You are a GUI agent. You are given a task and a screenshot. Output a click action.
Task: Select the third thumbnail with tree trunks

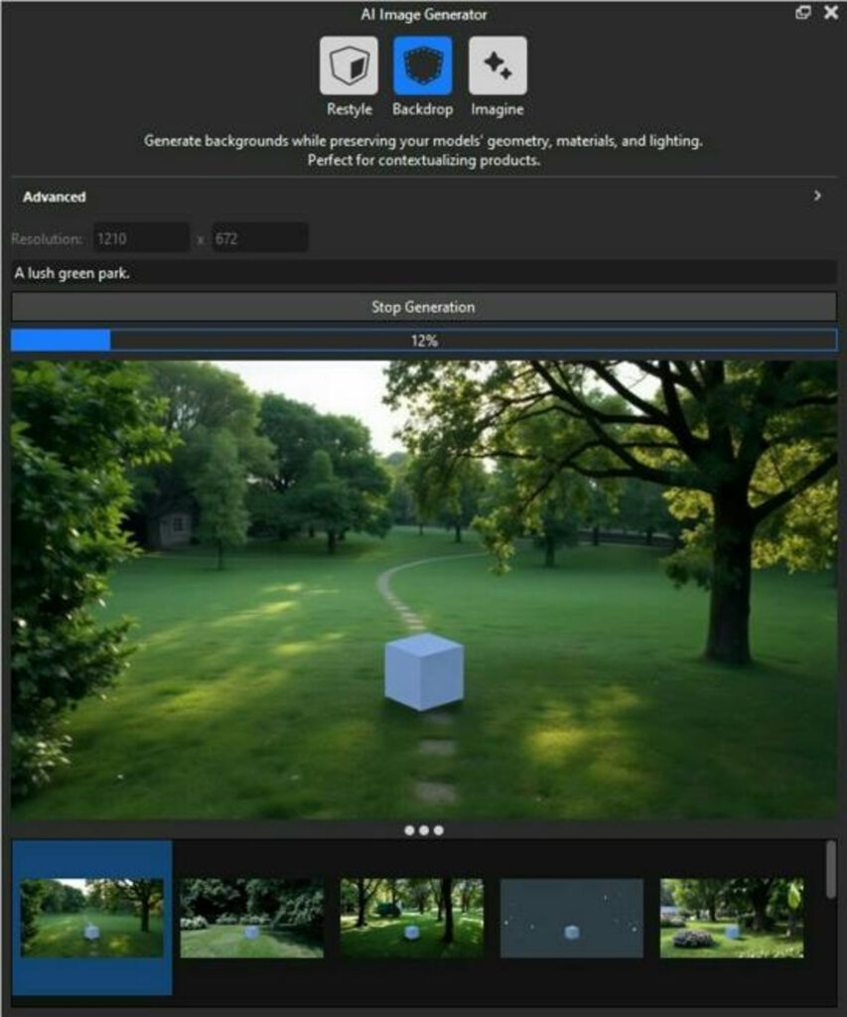click(412, 918)
